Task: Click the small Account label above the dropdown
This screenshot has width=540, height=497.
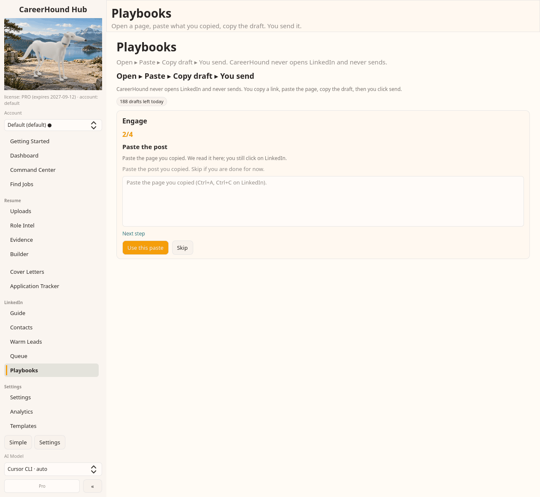Action: click(13, 113)
